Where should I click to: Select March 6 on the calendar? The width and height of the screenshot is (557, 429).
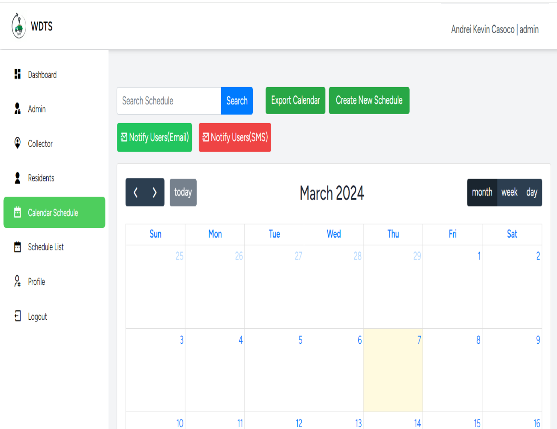334,370
